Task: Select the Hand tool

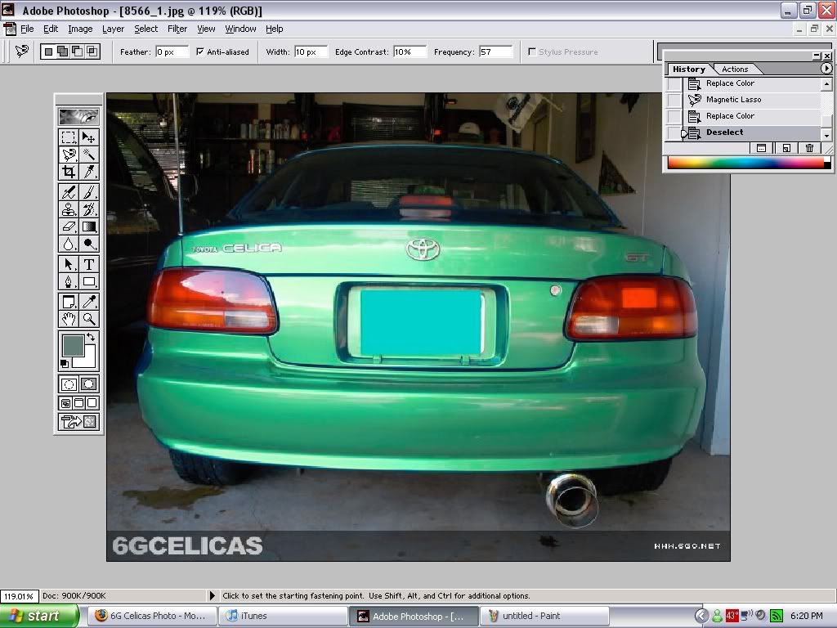Action: (69, 319)
